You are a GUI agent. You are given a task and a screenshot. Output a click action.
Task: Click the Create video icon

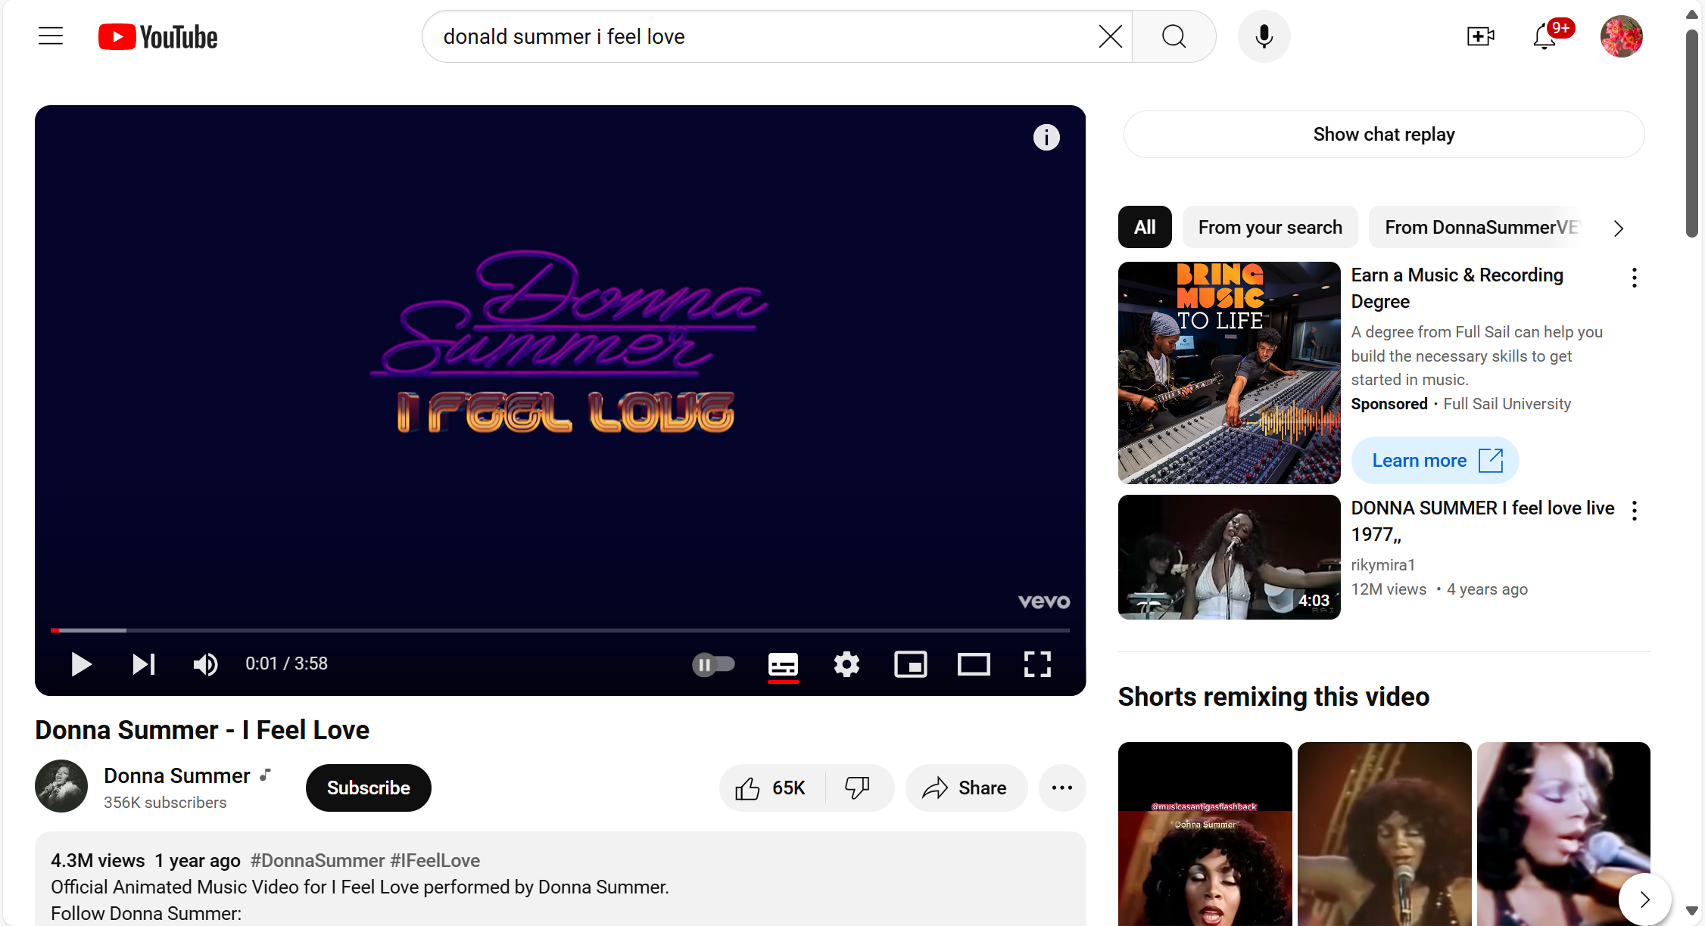click(1480, 36)
